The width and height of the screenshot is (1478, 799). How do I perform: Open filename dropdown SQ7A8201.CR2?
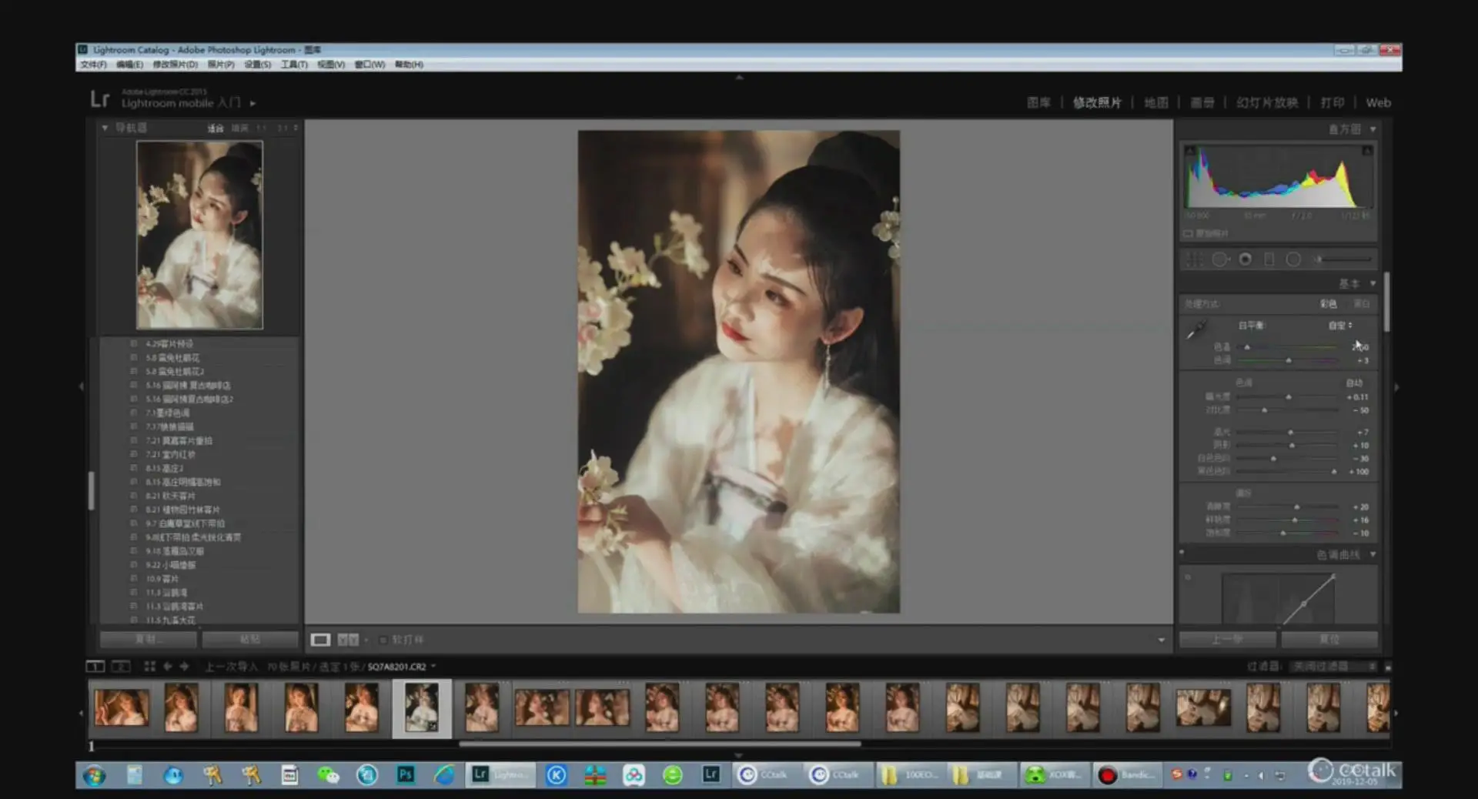coord(401,667)
